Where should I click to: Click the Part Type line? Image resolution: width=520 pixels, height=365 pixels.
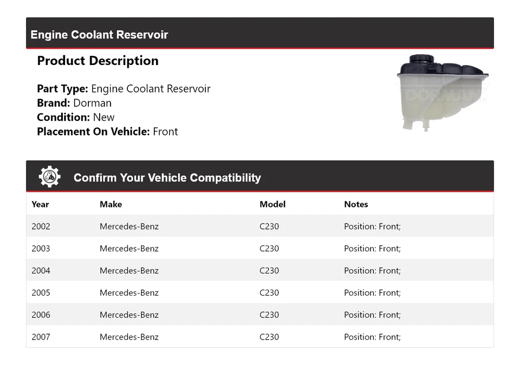(123, 89)
